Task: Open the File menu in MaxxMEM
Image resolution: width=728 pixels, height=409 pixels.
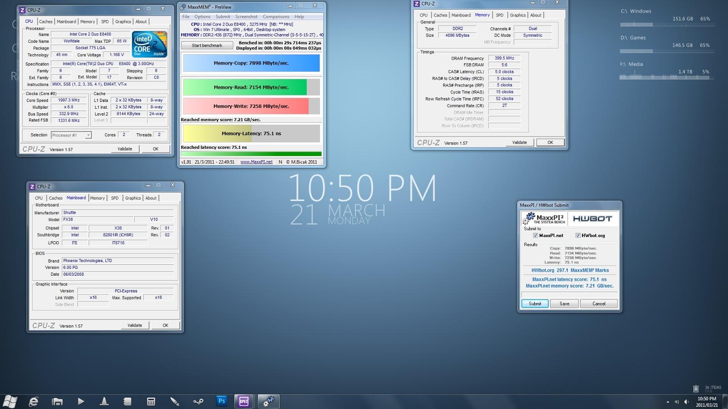Action: [x=186, y=16]
